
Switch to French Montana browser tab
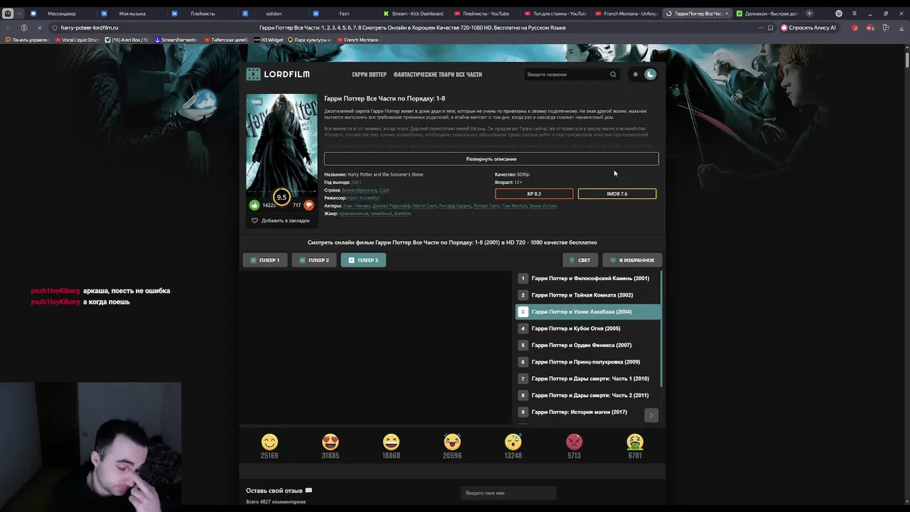626,14
